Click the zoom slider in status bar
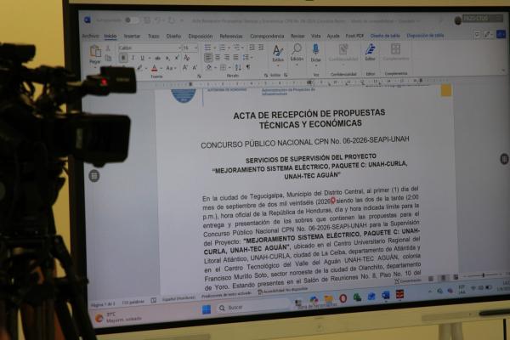This screenshot has width=510, height=340. coord(483,275)
